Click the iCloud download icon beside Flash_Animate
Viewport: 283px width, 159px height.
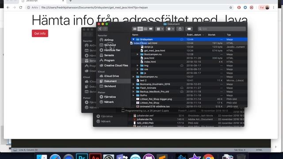[x=182, y=88]
